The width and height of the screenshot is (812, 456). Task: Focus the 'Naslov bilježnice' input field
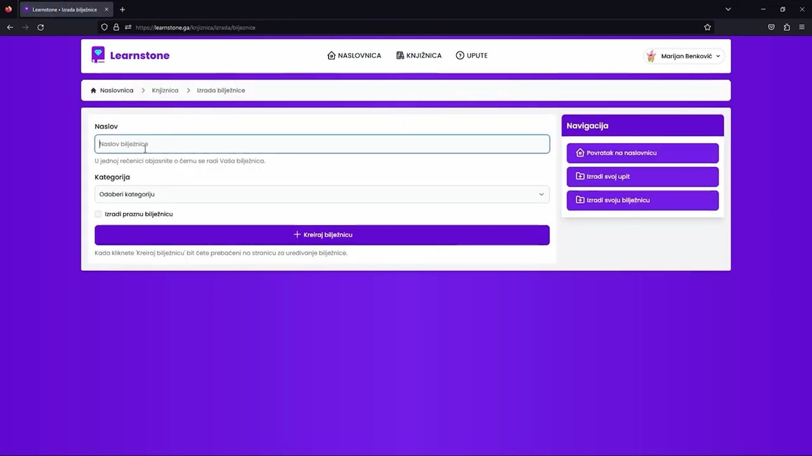(x=322, y=144)
